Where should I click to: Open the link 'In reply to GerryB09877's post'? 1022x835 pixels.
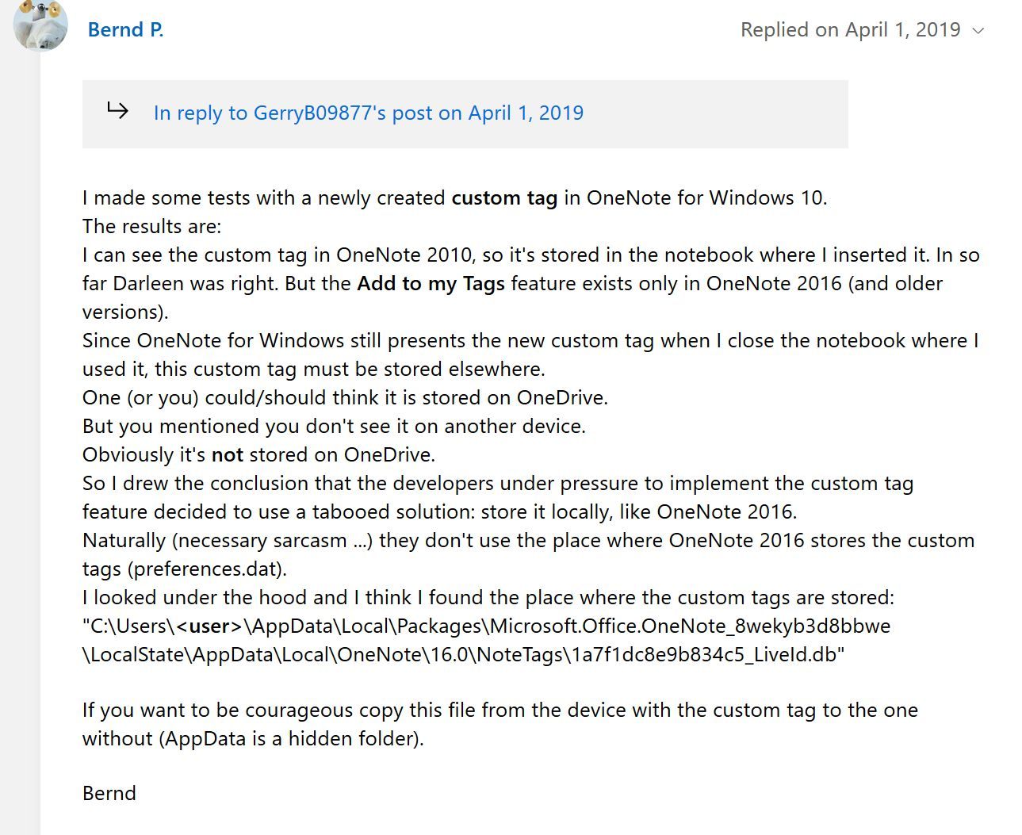click(x=368, y=113)
